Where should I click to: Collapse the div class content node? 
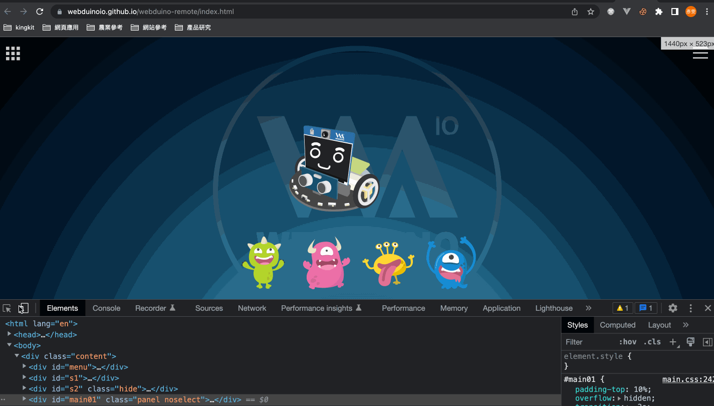(17, 356)
